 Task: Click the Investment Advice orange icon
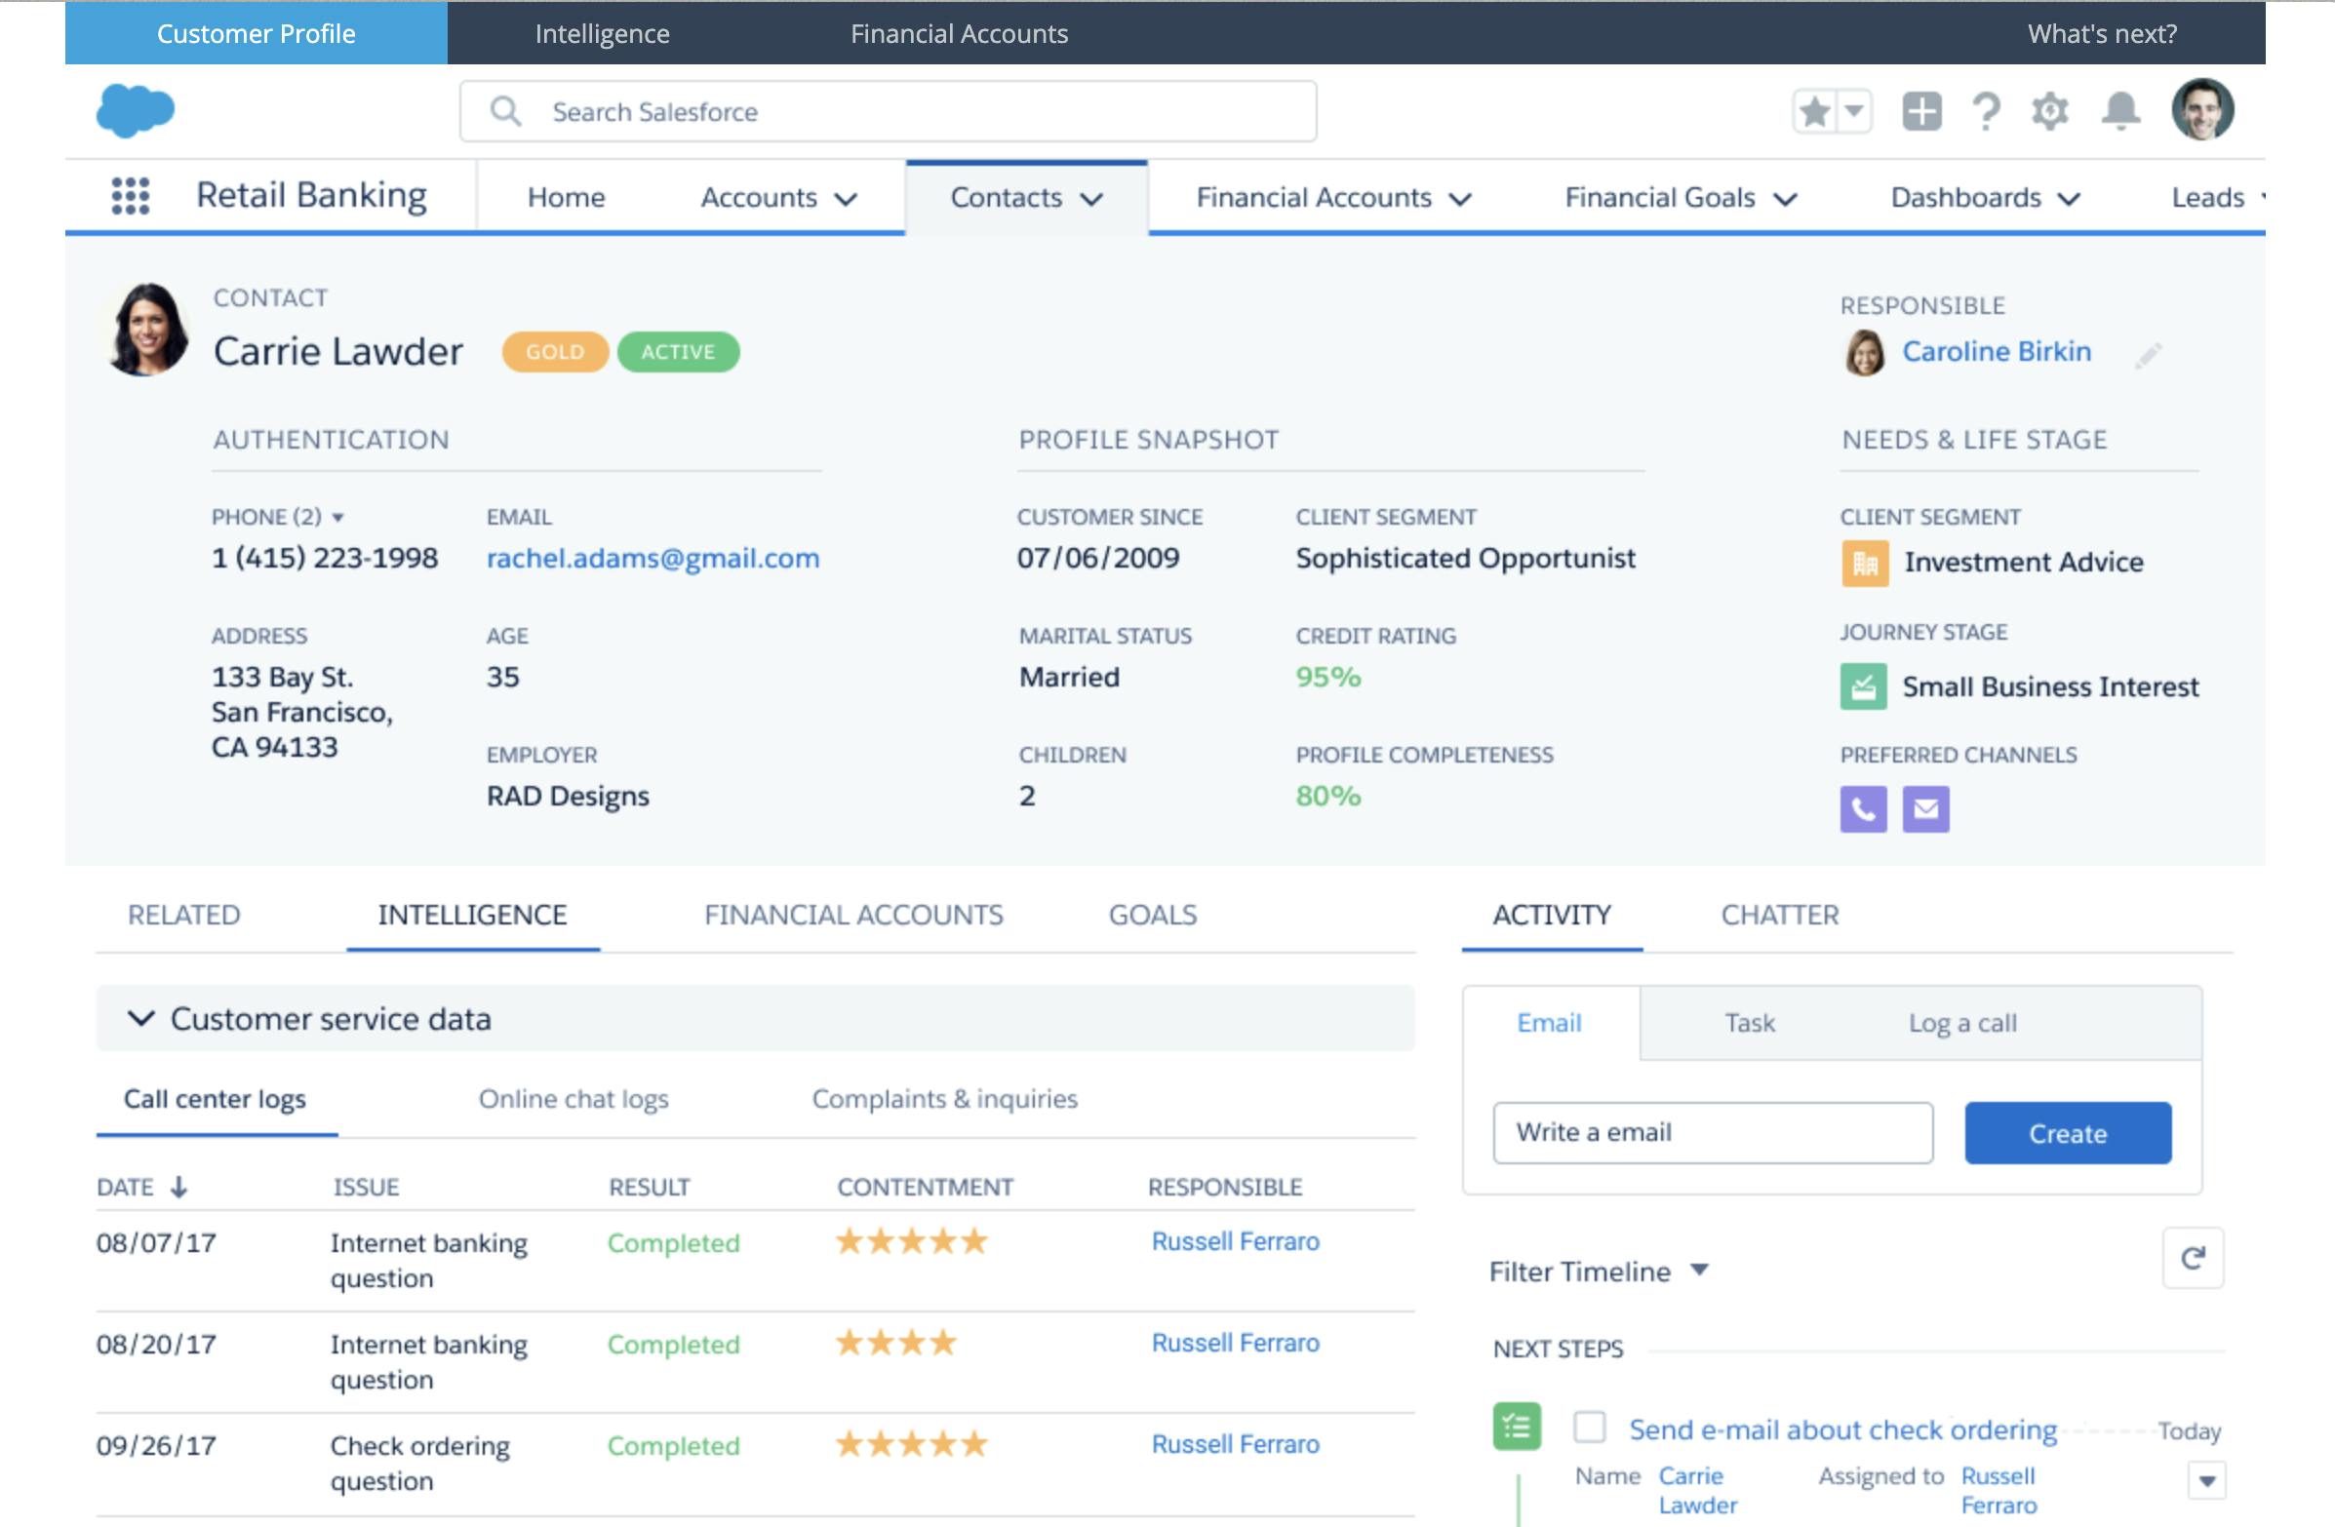1865,563
